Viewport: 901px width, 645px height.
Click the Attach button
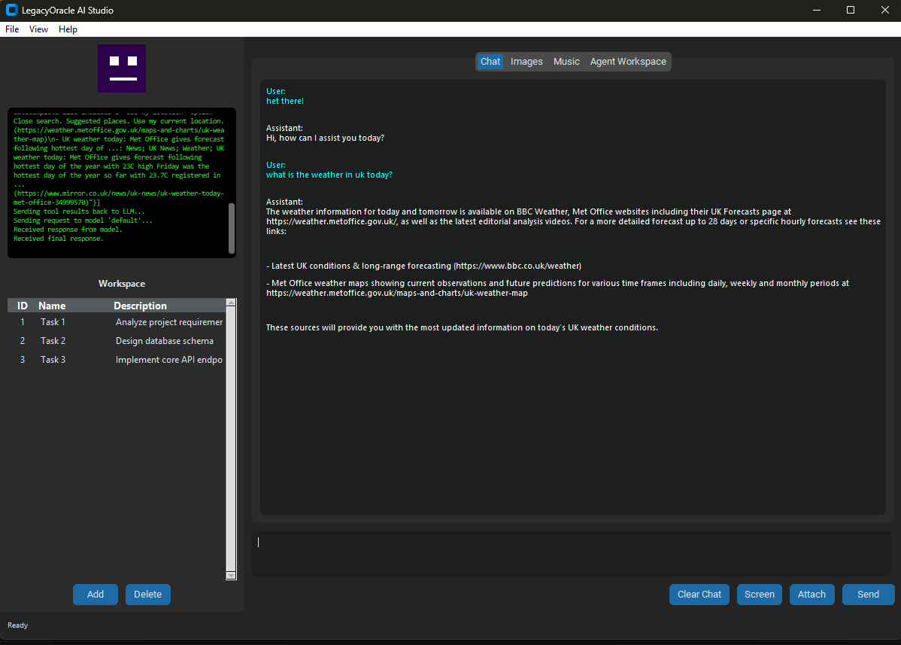click(x=812, y=594)
